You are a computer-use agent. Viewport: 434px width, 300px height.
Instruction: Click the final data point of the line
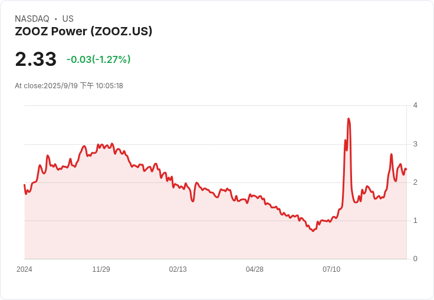tap(406, 169)
